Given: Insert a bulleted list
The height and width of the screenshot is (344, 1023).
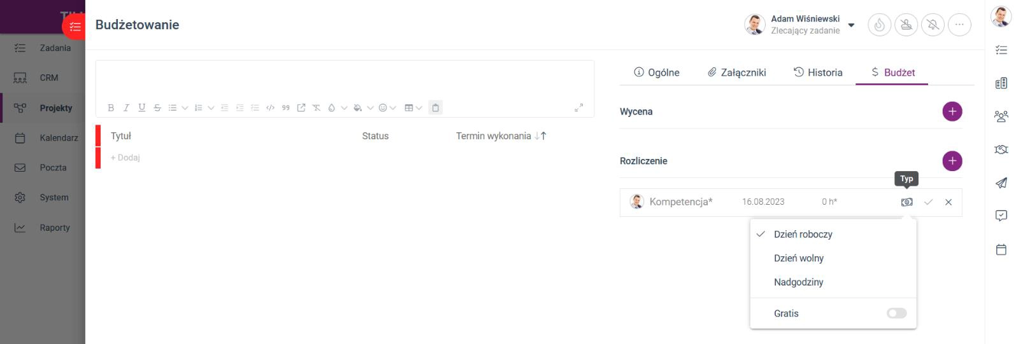Looking at the screenshot, I should [x=173, y=107].
